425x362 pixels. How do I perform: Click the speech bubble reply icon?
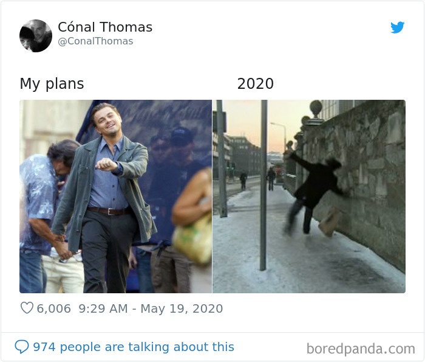[22, 347]
